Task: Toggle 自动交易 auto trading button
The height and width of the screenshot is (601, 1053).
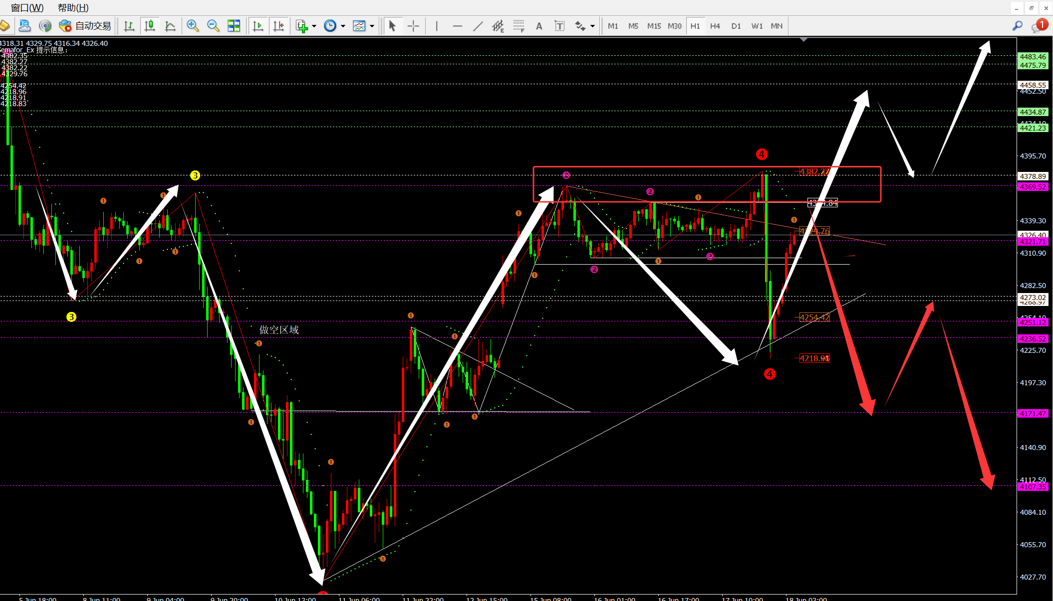Action: 85,26
